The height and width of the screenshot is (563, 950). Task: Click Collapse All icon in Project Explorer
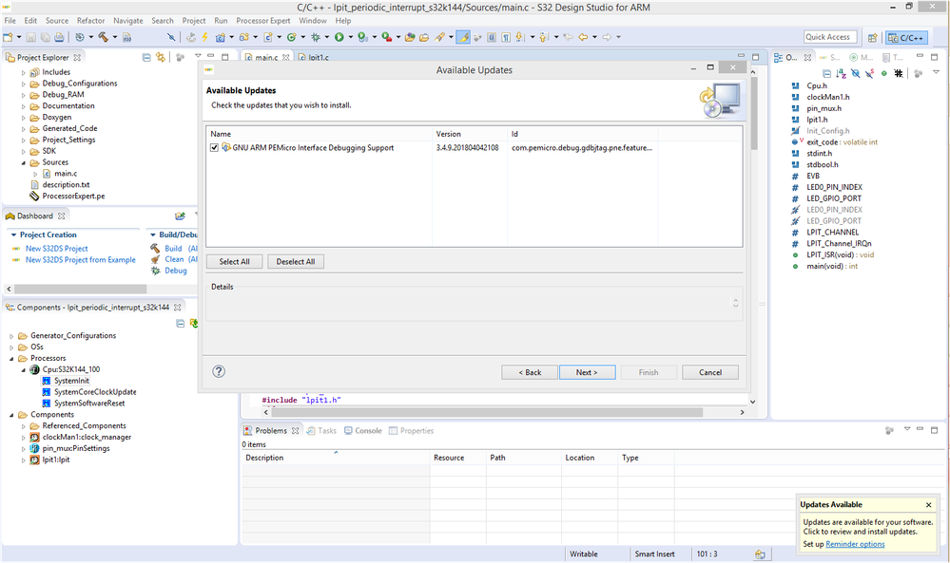point(146,58)
